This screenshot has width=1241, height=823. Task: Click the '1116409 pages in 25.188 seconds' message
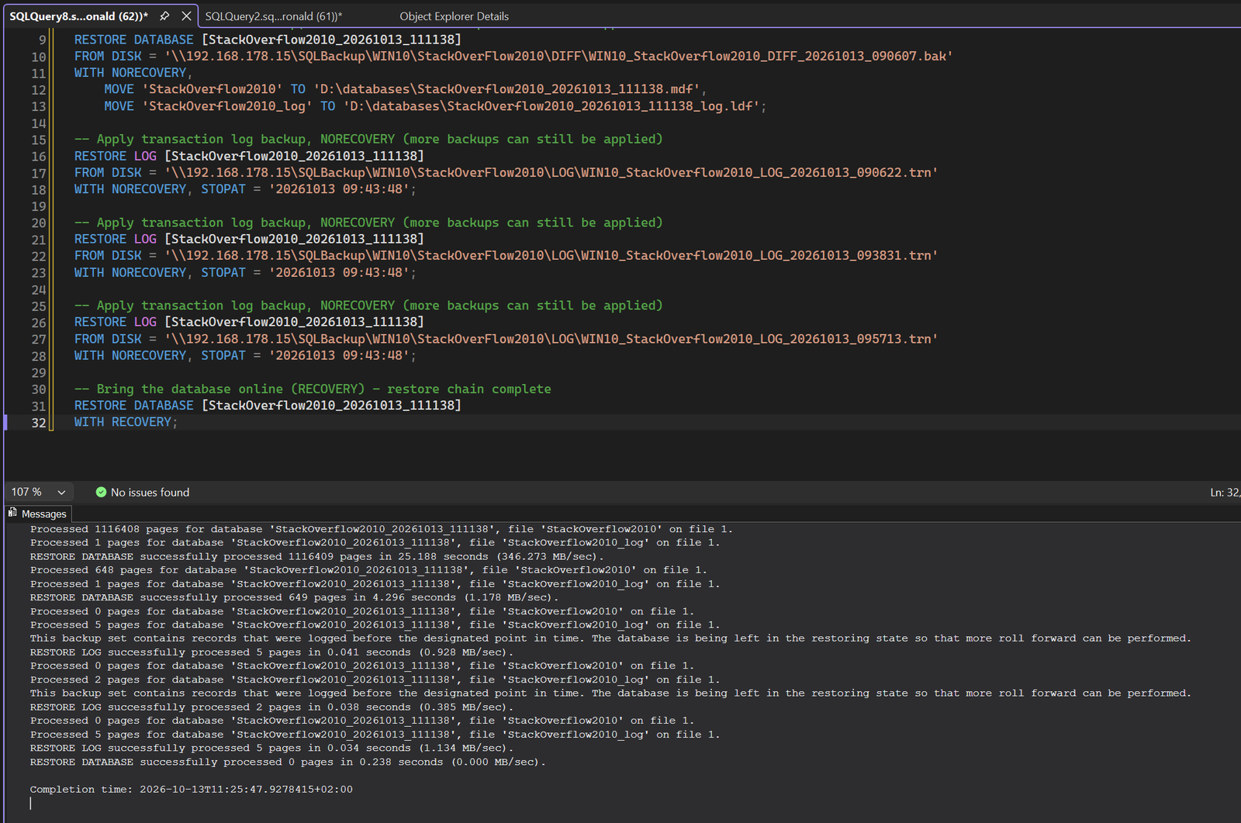[316, 557]
